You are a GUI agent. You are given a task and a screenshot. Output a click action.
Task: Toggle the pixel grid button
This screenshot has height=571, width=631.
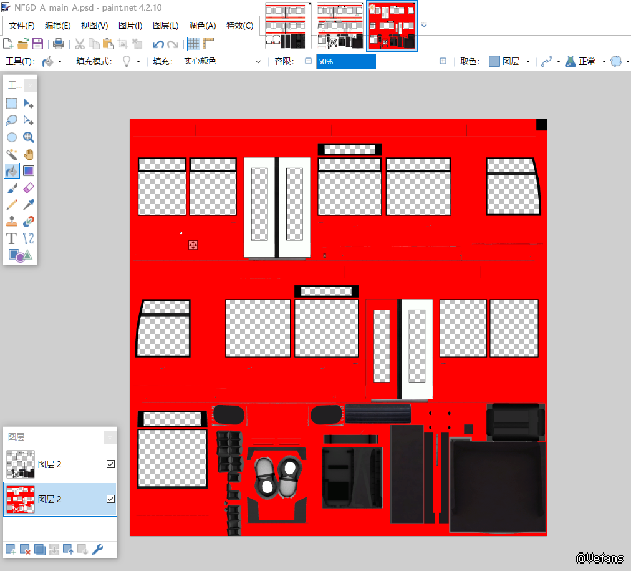click(193, 44)
